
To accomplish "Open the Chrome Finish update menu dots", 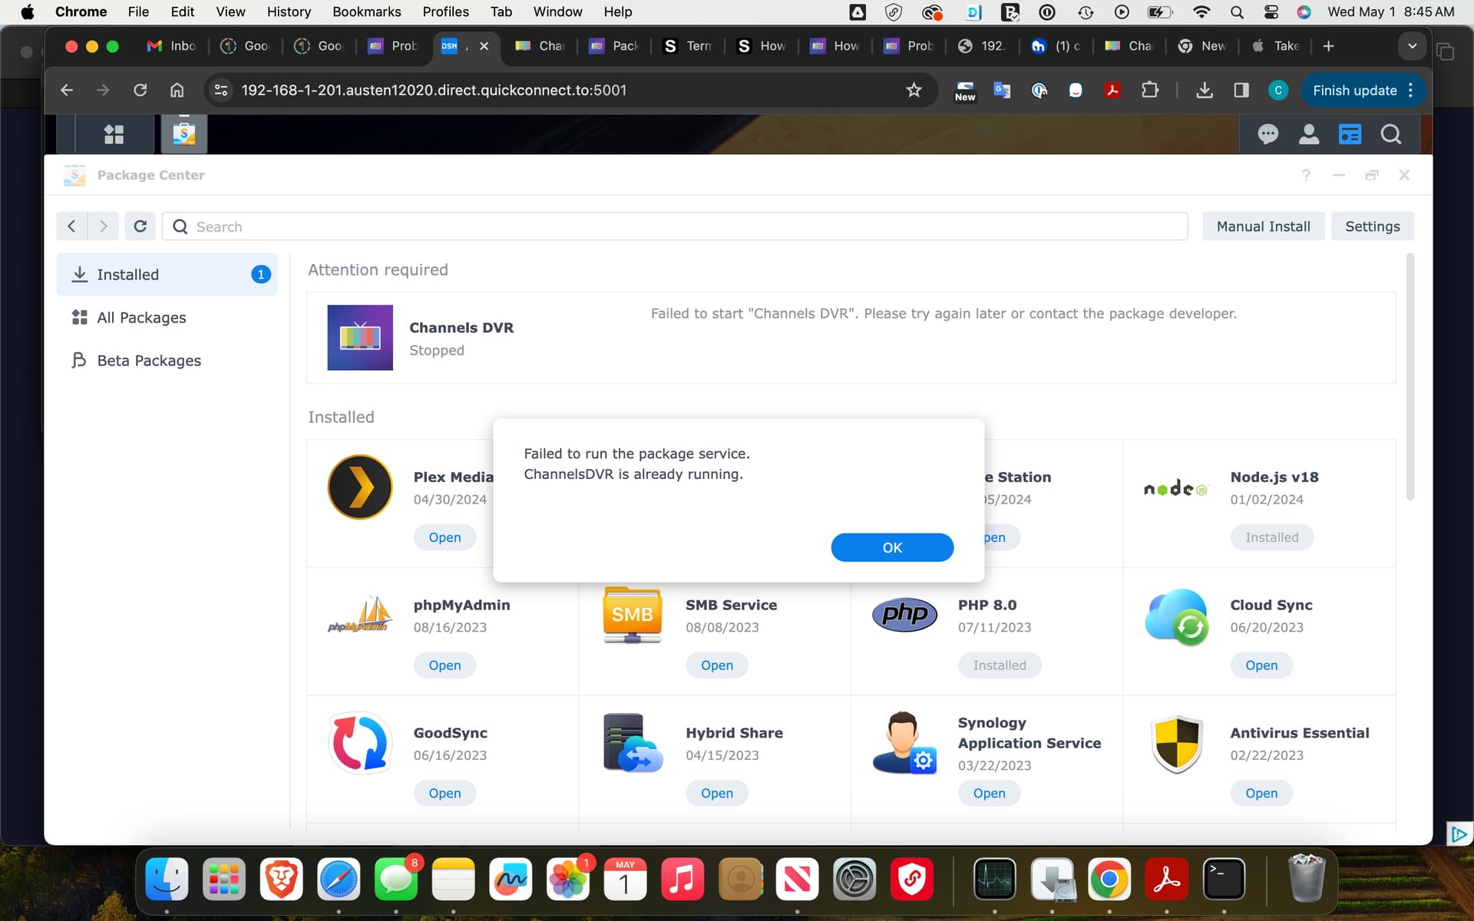I will pyautogui.click(x=1411, y=91).
